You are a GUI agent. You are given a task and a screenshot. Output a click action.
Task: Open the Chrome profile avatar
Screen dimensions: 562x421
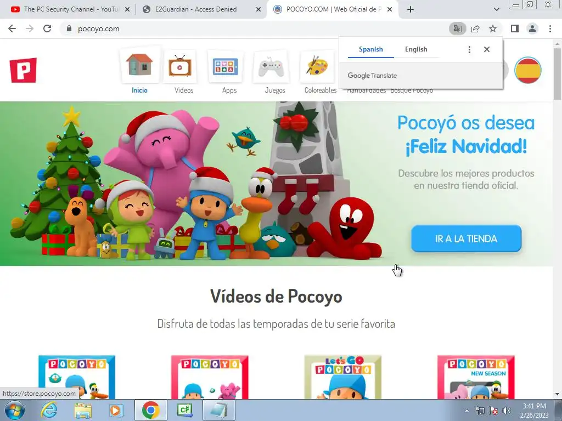pos(532,29)
